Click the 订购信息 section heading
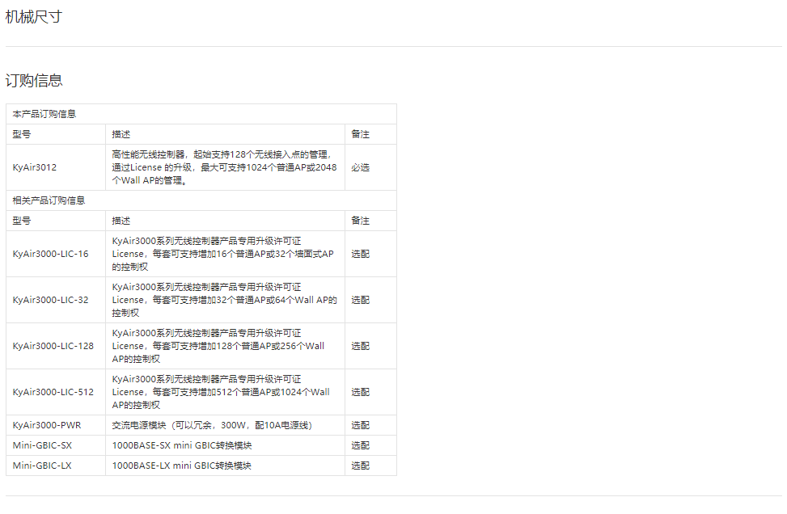787x514 pixels. click(34, 81)
